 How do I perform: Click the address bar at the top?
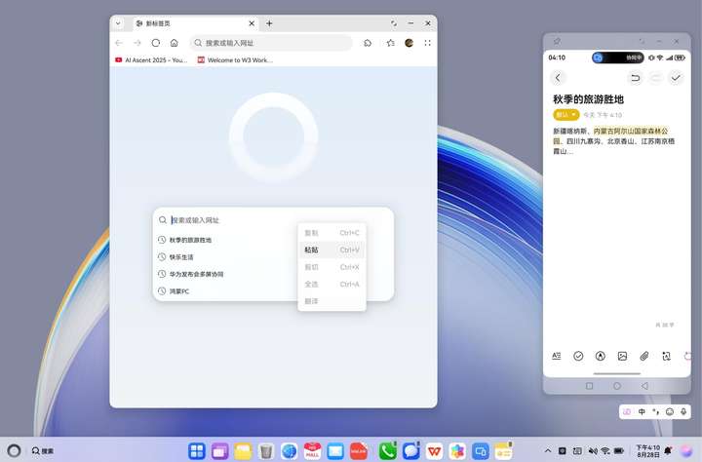(x=271, y=43)
